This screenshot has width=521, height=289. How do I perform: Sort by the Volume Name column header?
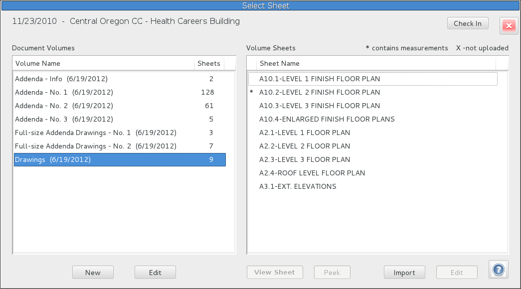(103, 63)
